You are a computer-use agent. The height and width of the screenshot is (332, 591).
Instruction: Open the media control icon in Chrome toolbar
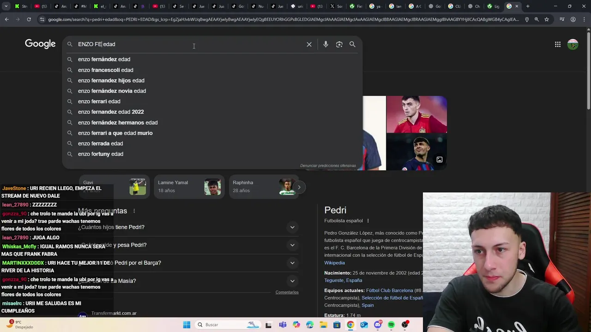point(561,19)
